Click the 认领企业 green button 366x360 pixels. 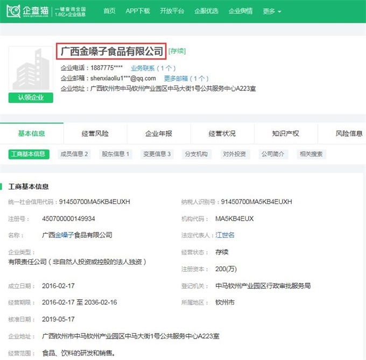tap(31, 97)
